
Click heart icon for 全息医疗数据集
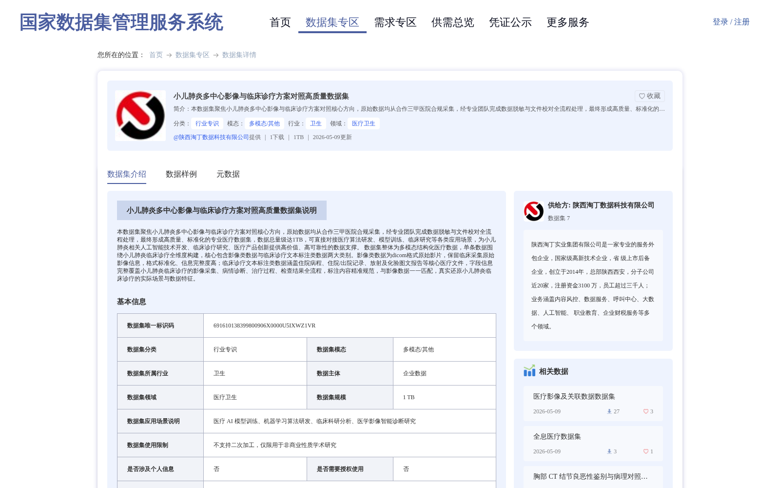(646, 451)
